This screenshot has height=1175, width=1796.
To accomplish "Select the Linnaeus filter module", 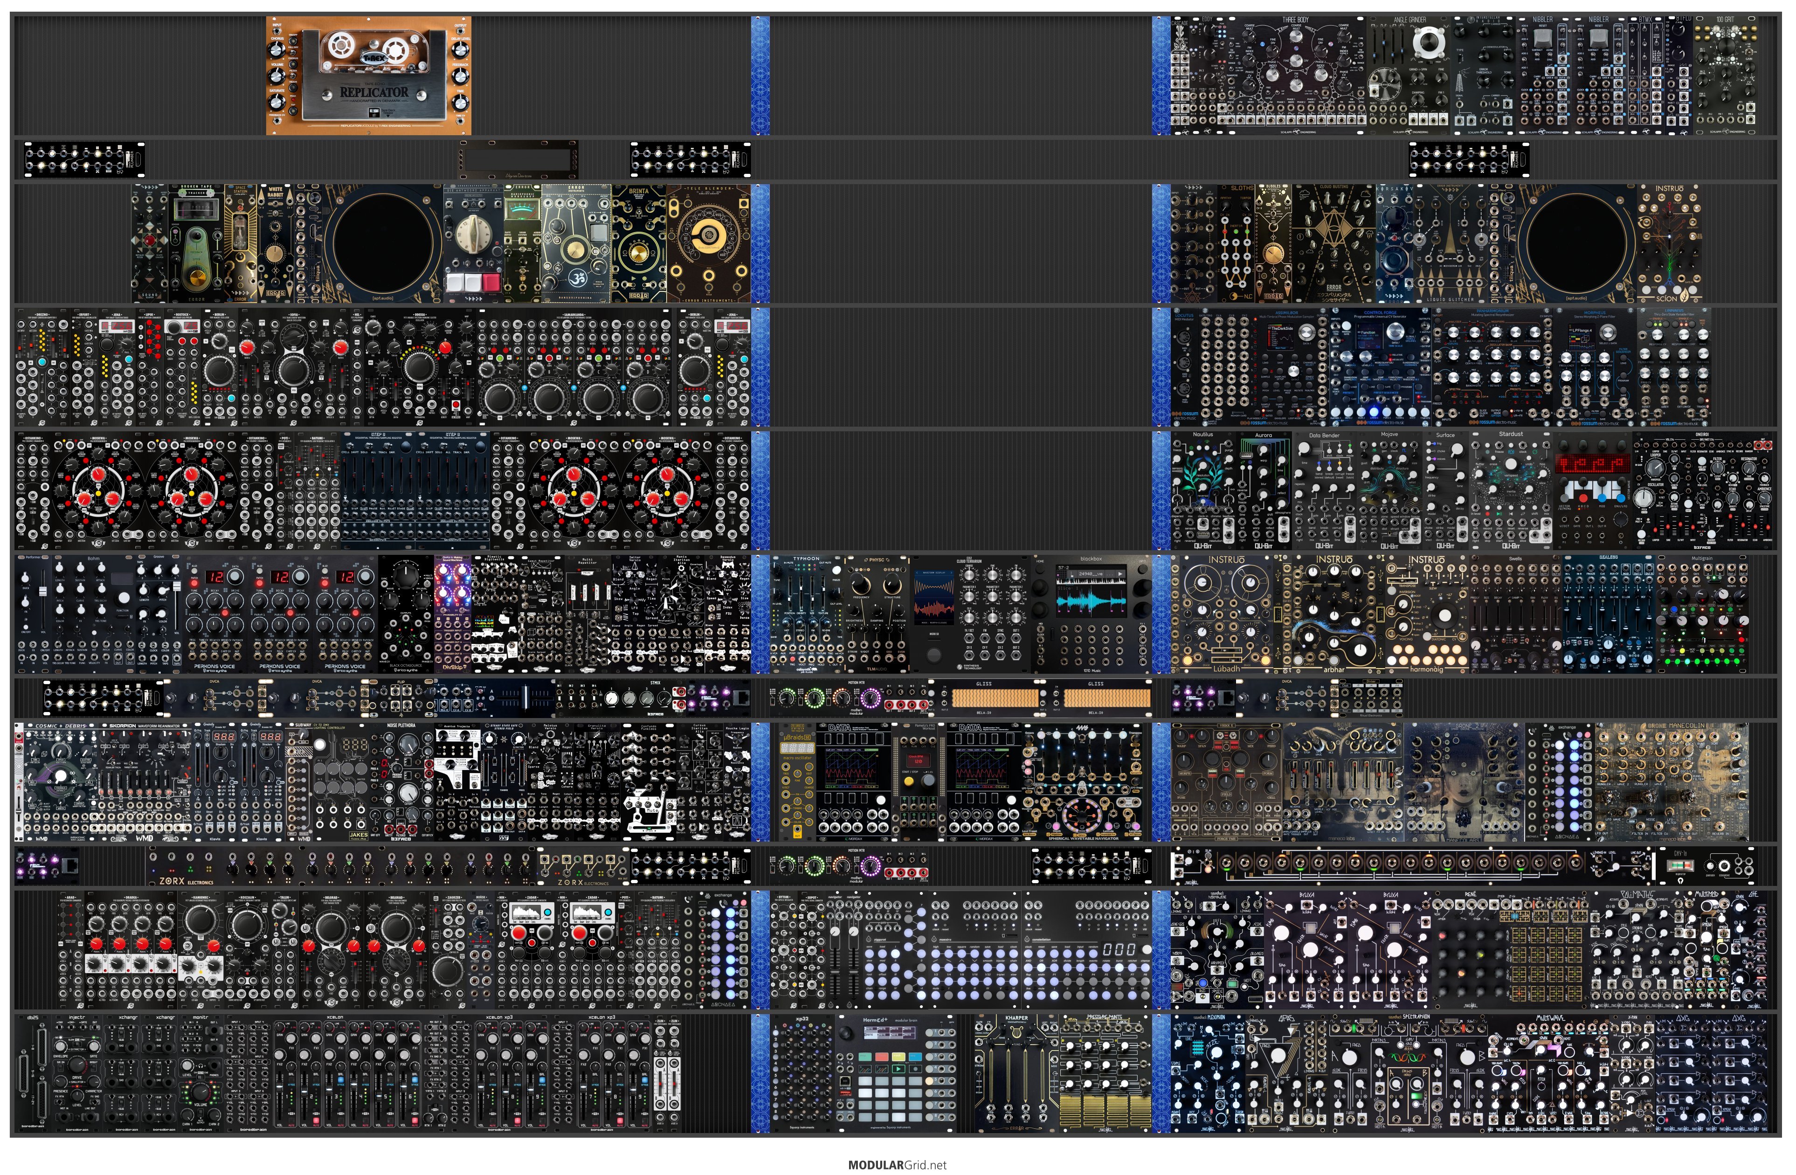I will pos(1674,367).
